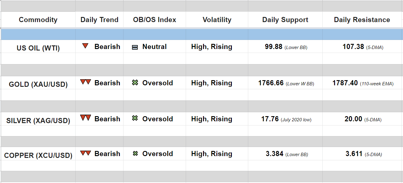Select the Daily Support header cell
Image resolution: width=403 pixels, height=183 pixels.
coord(285,20)
